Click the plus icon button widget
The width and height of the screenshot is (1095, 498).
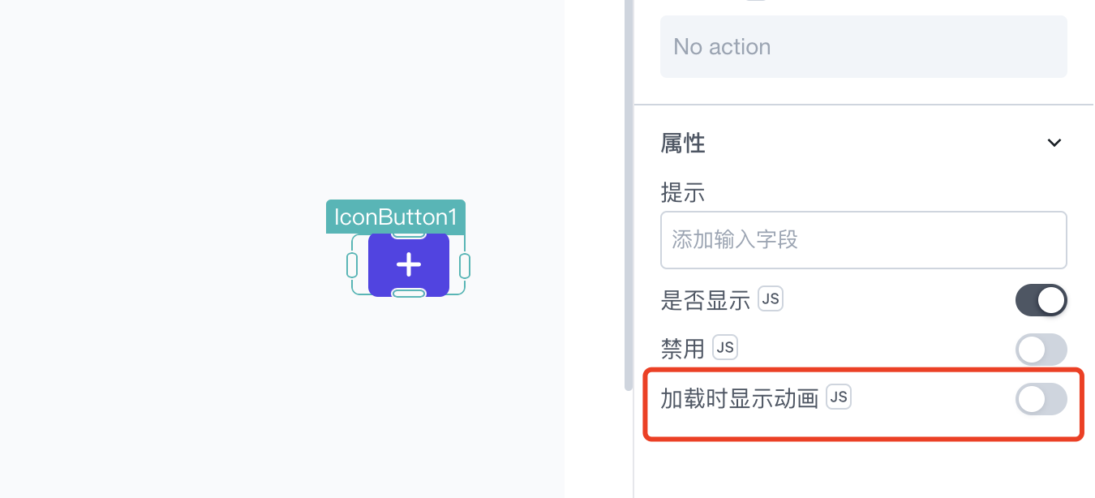pos(409,265)
